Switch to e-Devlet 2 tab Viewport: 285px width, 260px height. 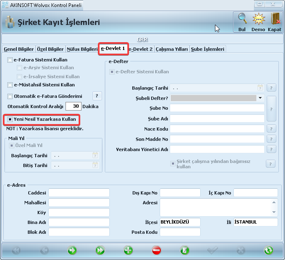click(140, 49)
